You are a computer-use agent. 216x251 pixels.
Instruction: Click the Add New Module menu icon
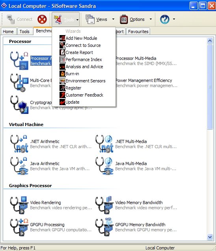click(62, 38)
